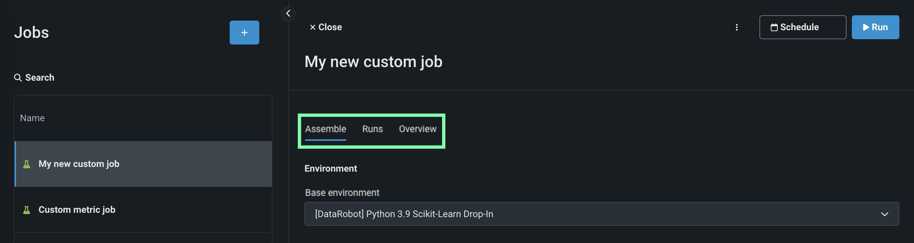The image size is (914, 243).
Task: Switch to the Assemble tab
Action: click(325, 129)
